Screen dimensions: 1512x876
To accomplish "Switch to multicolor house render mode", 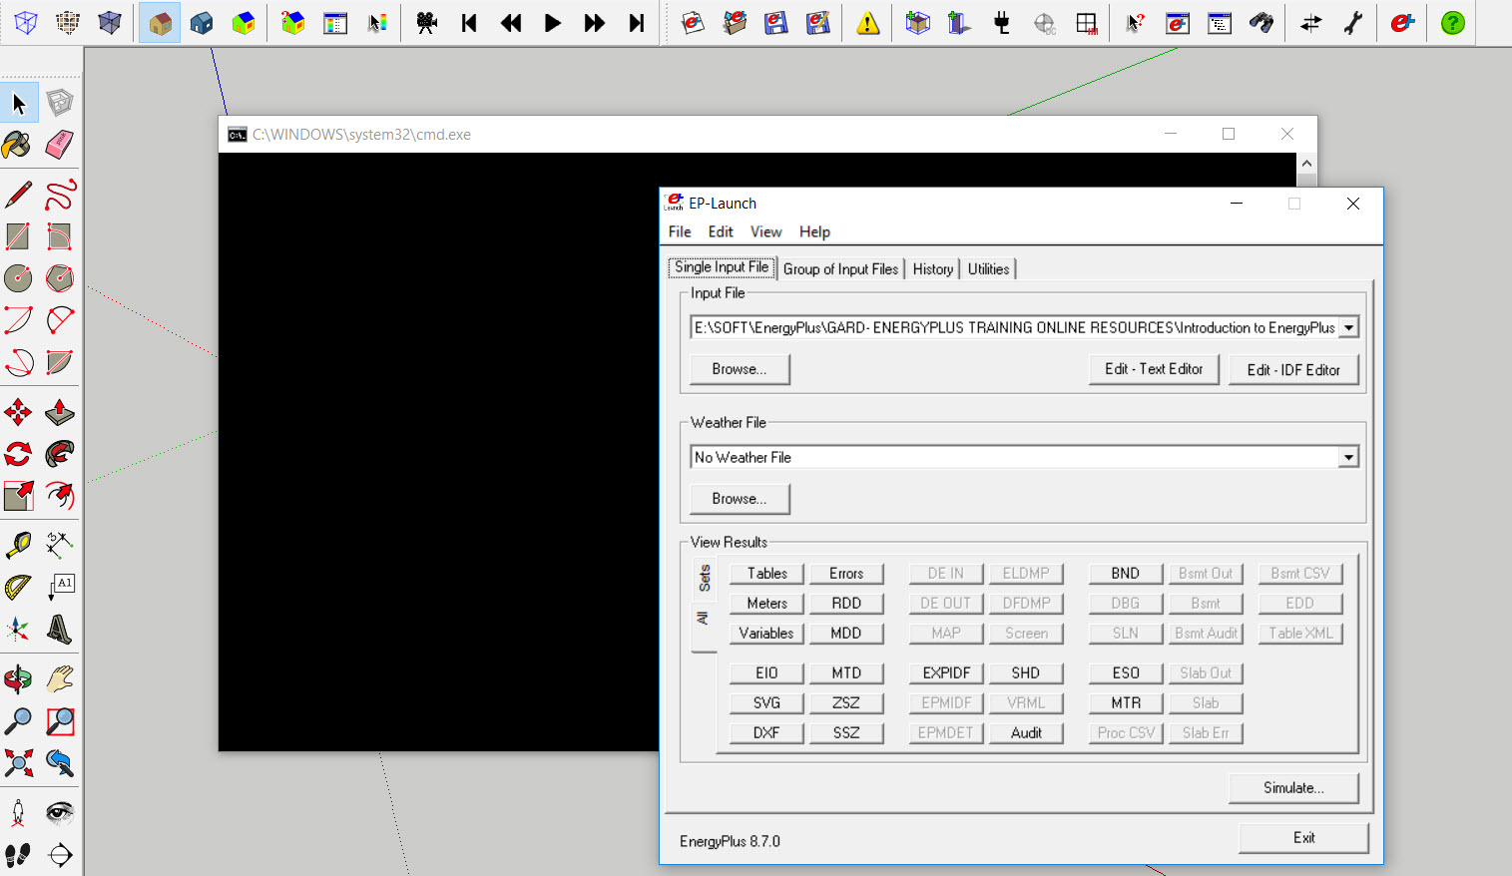I will tap(244, 22).
